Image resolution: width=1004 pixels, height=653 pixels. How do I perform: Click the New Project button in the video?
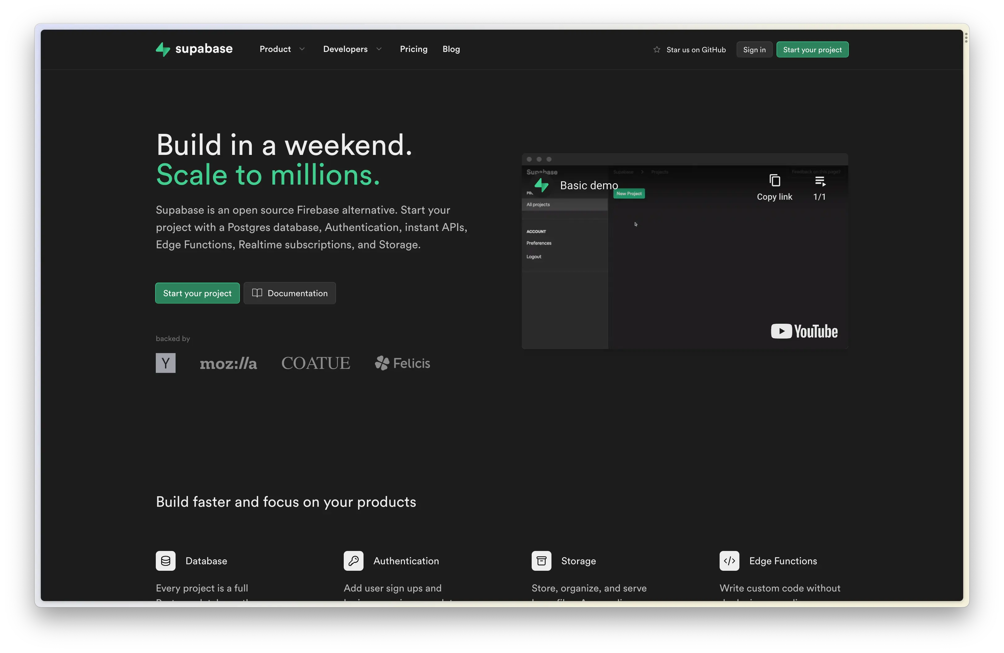629,194
